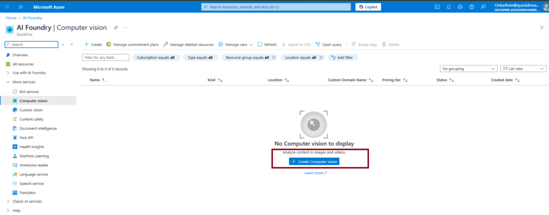Open portal settings gear icon
The height and width of the screenshot is (215, 549).
(460, 7)
